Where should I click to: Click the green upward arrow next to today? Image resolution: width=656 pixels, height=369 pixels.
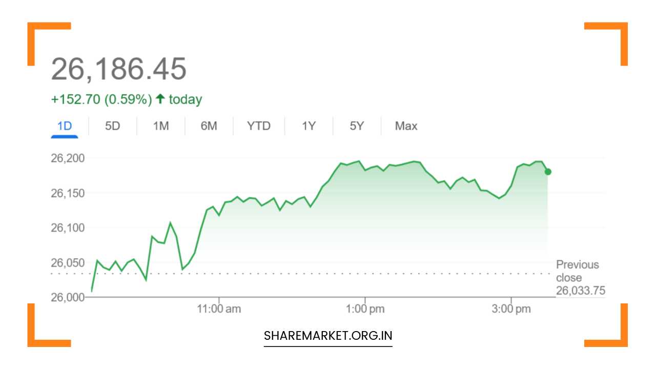(160, 99)
